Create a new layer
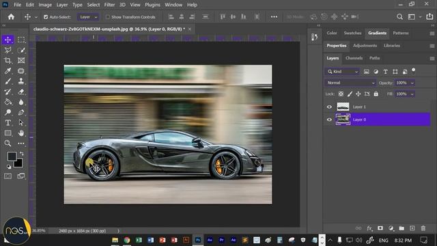 412,228
